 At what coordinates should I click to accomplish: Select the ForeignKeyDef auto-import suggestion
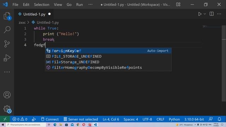[108, 51]
